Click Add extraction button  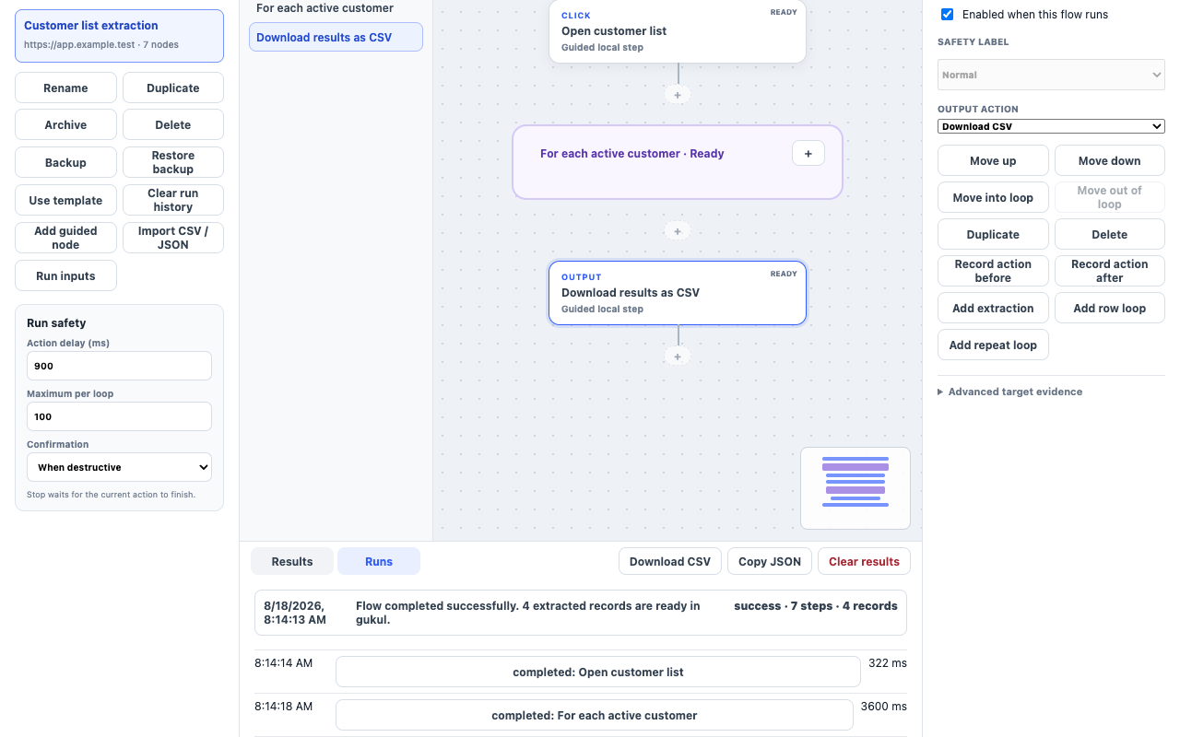[x=993, y=308]
